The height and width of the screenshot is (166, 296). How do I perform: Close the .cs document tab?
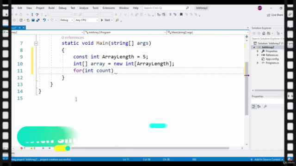[x=24, y=28]
